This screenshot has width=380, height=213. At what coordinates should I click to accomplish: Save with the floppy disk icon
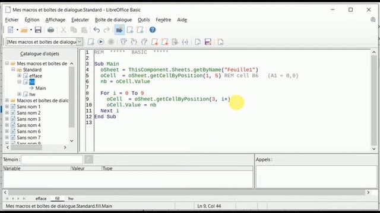point(38,30)
